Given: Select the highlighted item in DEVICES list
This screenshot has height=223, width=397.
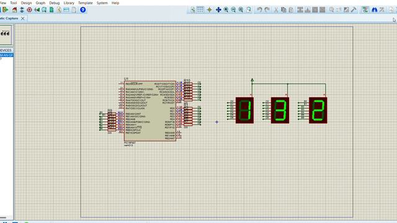Looking at the screenshot, I should coord(6,55).
